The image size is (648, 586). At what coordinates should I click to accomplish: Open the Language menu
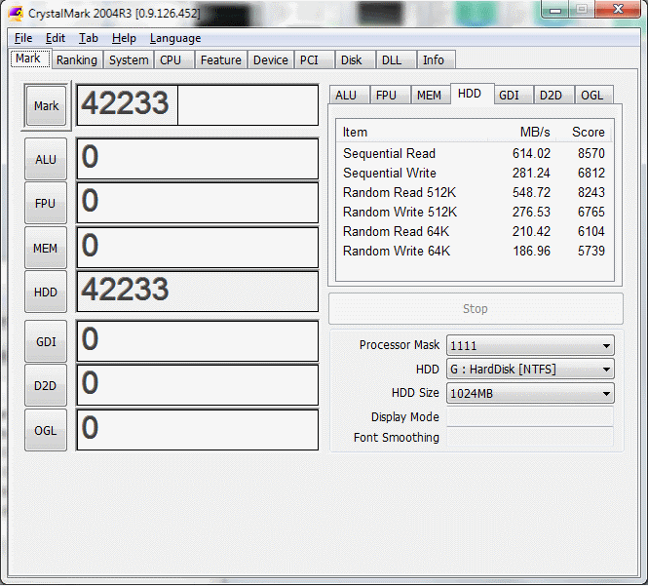point(175,38)
